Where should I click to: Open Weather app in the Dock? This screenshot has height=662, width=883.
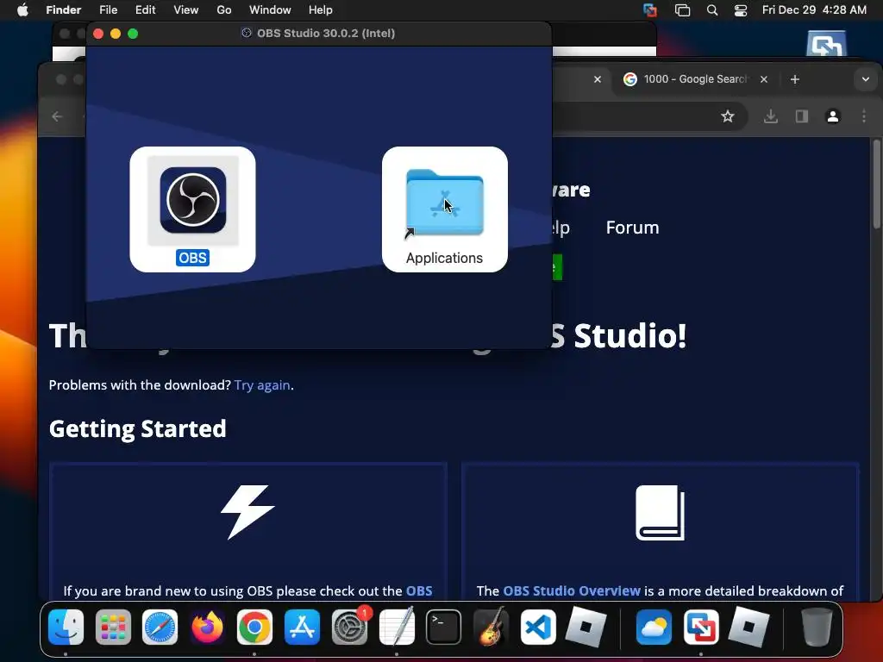[x=654, y=627]
